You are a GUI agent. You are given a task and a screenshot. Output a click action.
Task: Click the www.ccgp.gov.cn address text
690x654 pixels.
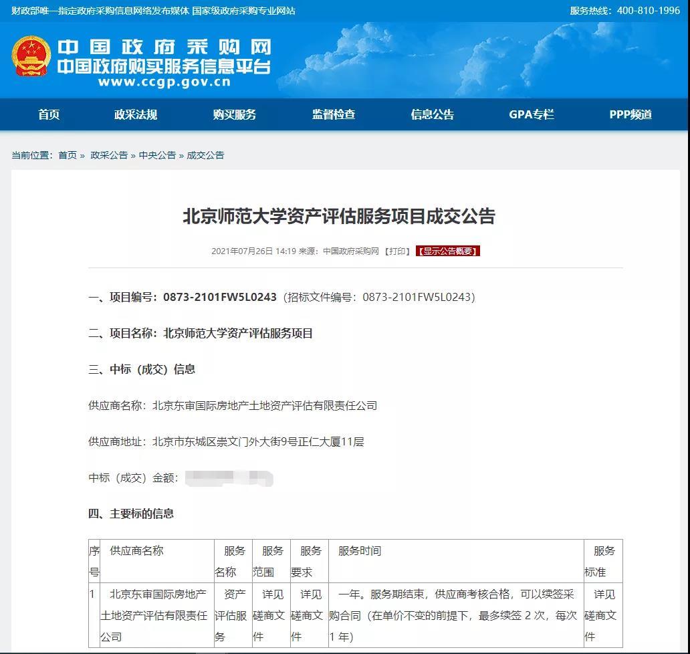[x=164, y=82]
